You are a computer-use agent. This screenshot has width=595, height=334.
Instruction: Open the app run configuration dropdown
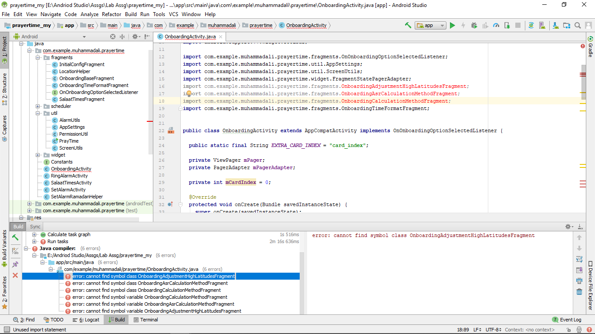430,25
